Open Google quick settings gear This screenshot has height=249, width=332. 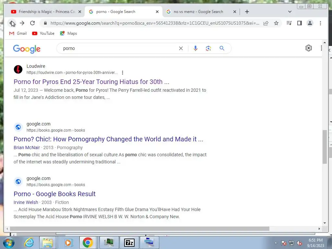[x=309, y=48]
